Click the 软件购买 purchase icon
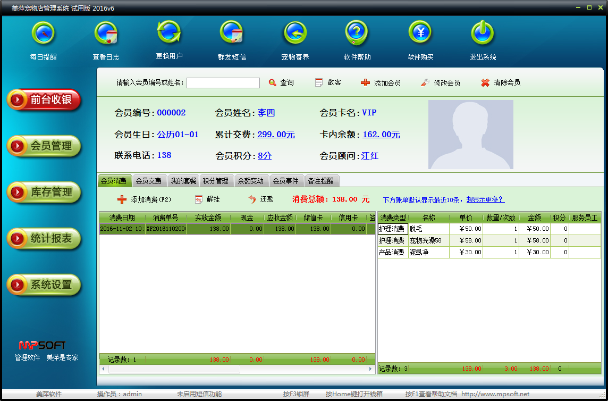 pos(420,34)
